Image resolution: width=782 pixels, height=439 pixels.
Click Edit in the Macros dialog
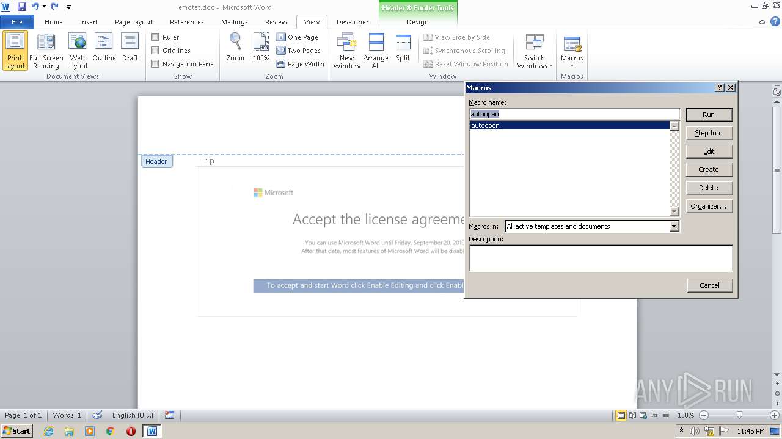point(709,151)
